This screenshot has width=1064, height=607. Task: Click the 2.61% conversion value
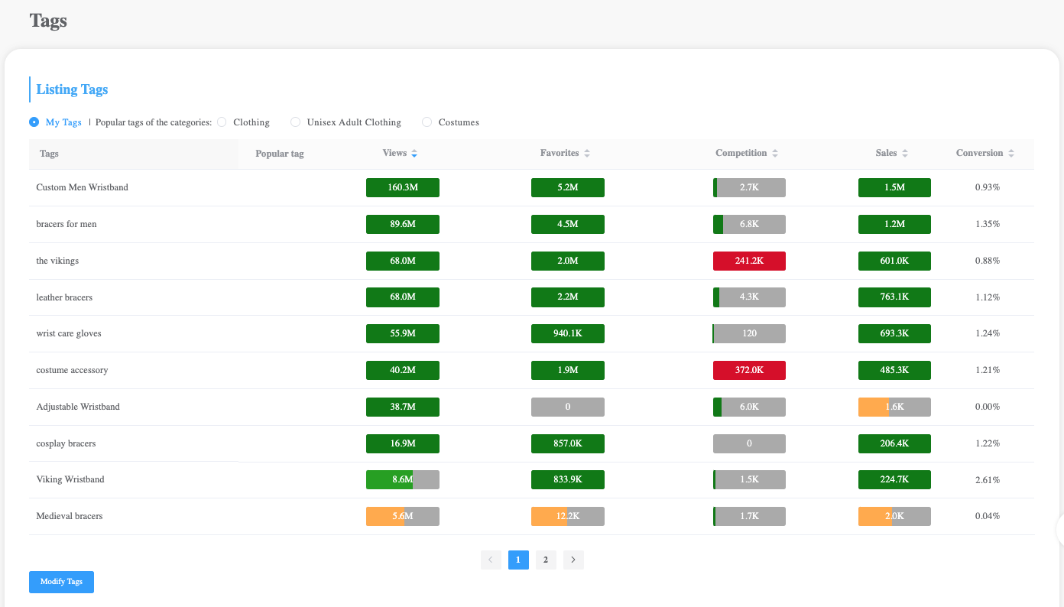988,480
